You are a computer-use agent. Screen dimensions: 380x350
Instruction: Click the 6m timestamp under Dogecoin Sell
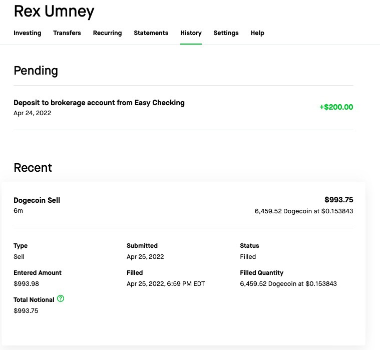(x=18, y=211)
